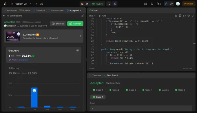Viewport: 197px width, 113px height.
Task: Switch to the Testcase tab
Action: click(95, 75)
